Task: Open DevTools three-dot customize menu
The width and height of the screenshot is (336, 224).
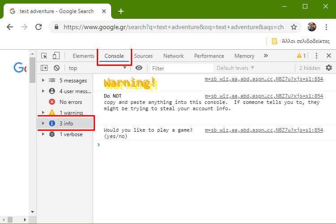Action: (316, 56)
